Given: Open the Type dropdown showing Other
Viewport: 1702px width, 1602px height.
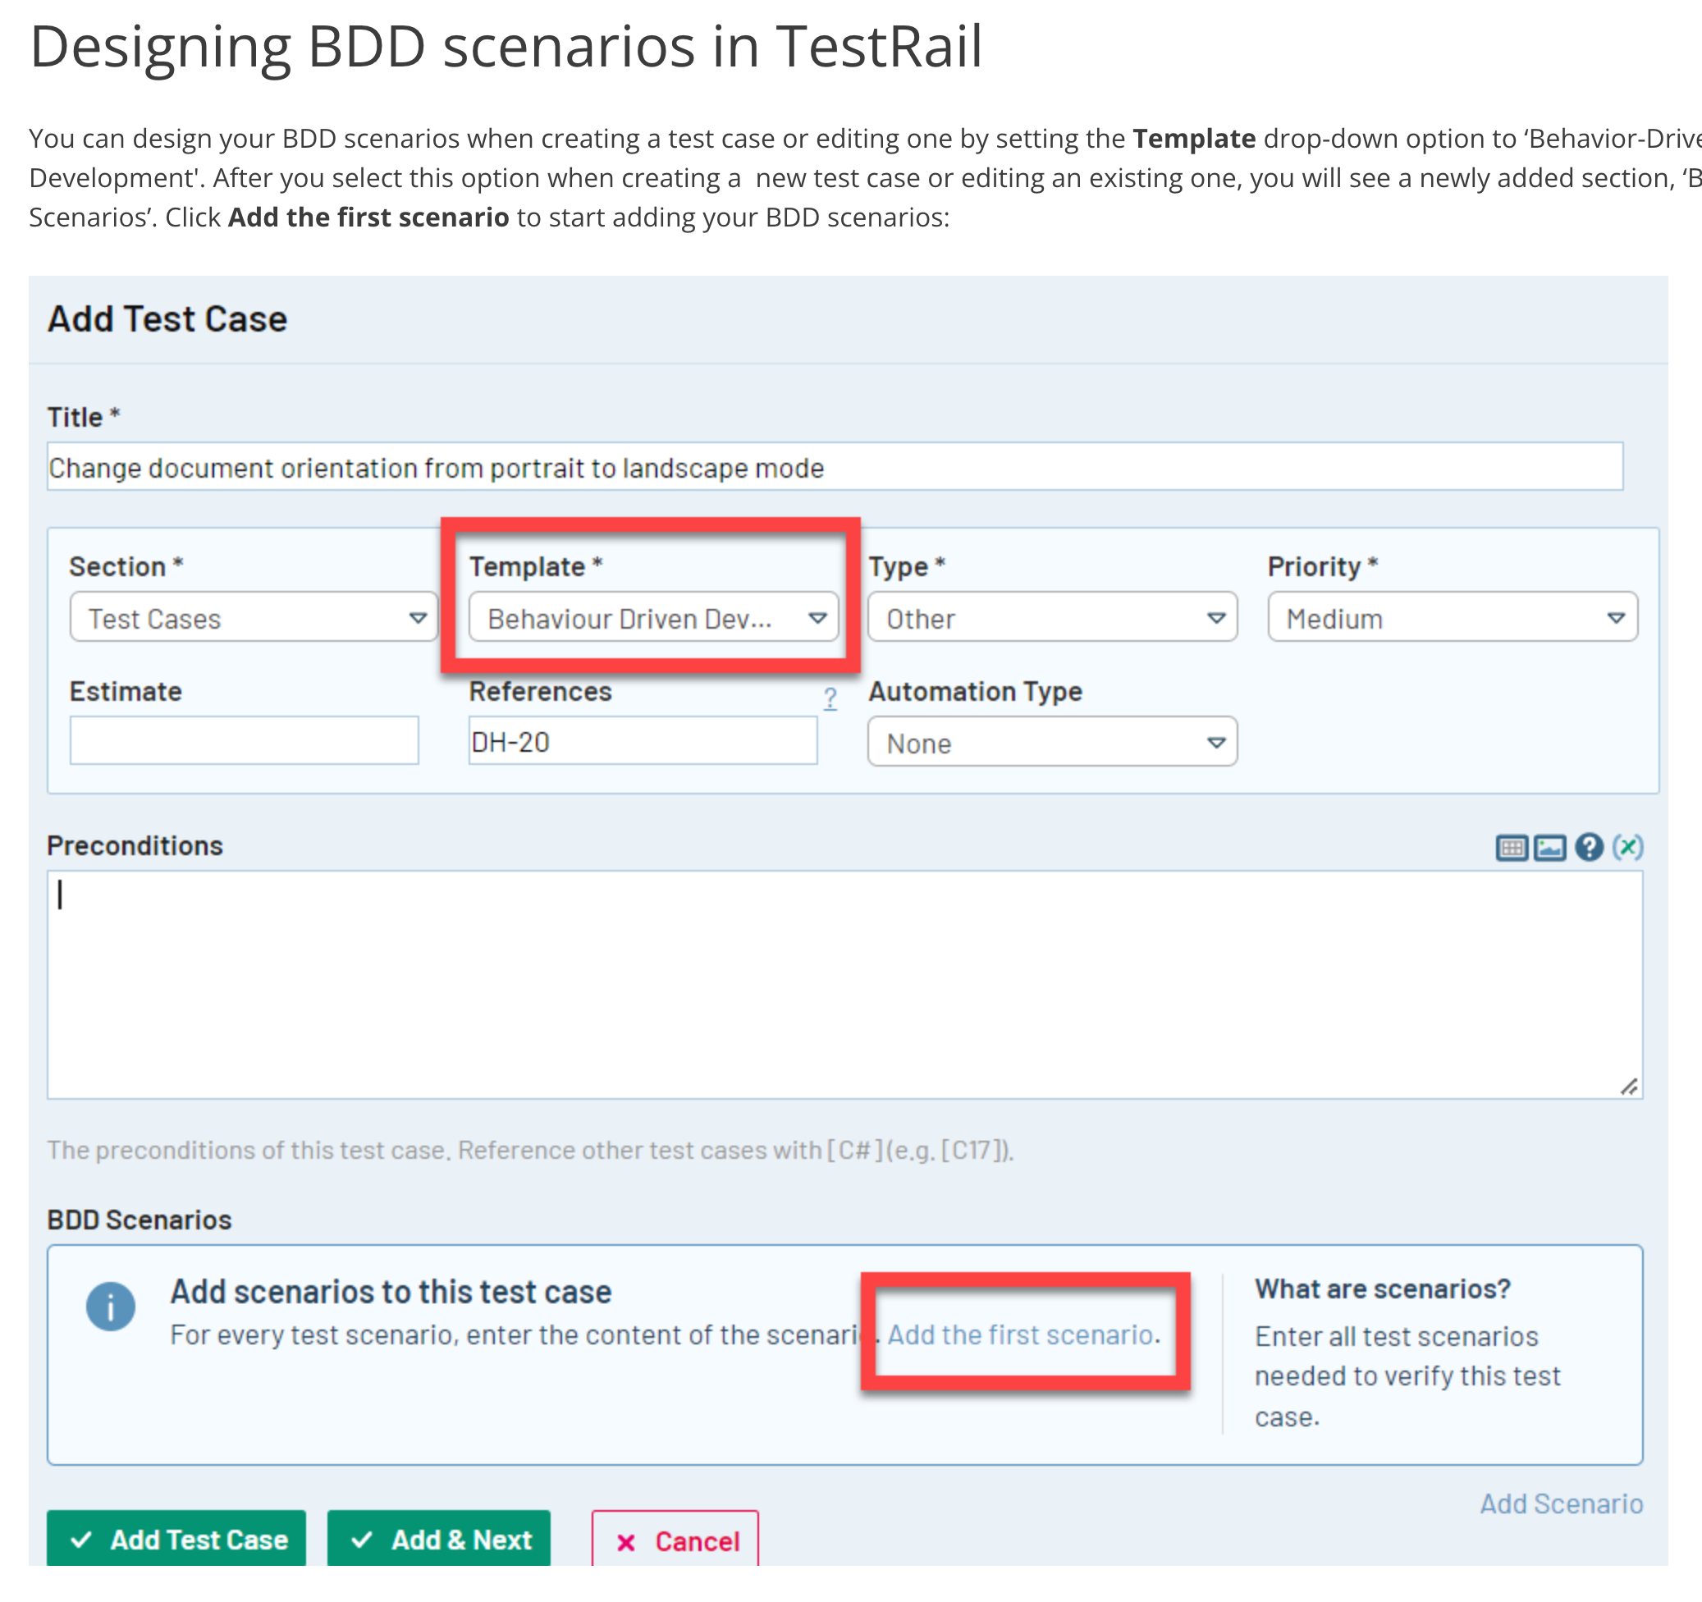Looking at the screenshot, I should click(1052, 616).
